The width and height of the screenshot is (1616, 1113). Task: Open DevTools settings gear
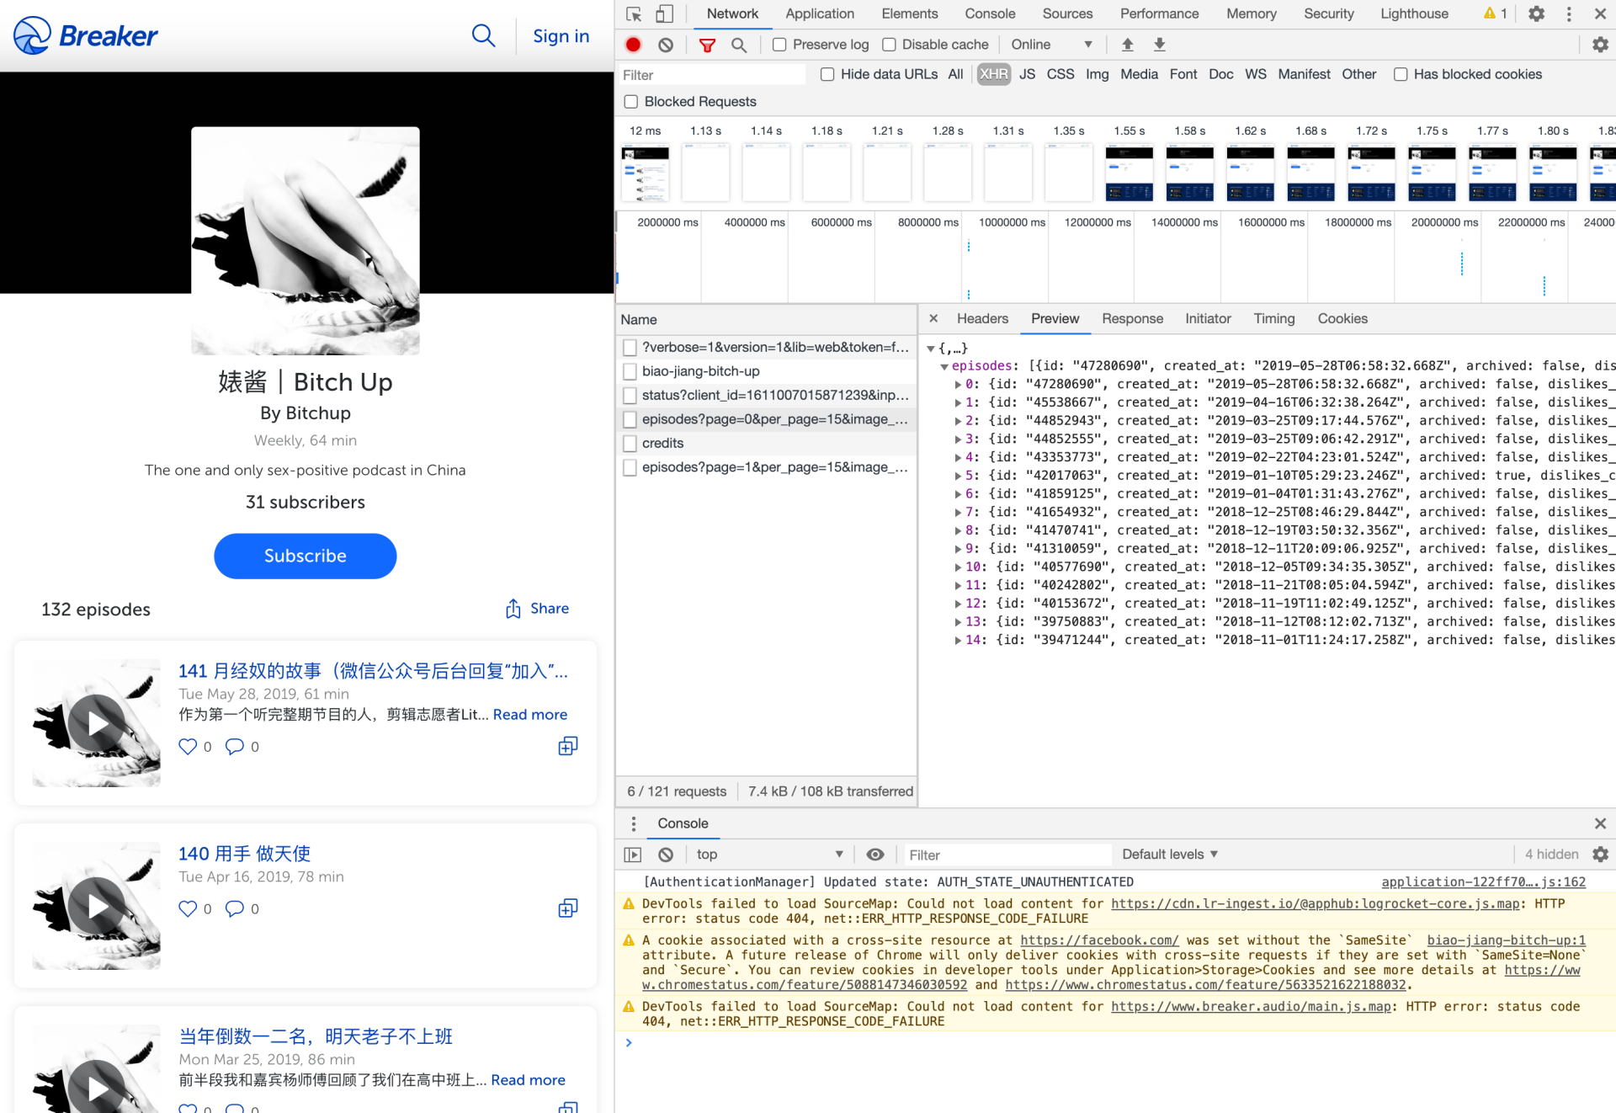coord(1536,13)
